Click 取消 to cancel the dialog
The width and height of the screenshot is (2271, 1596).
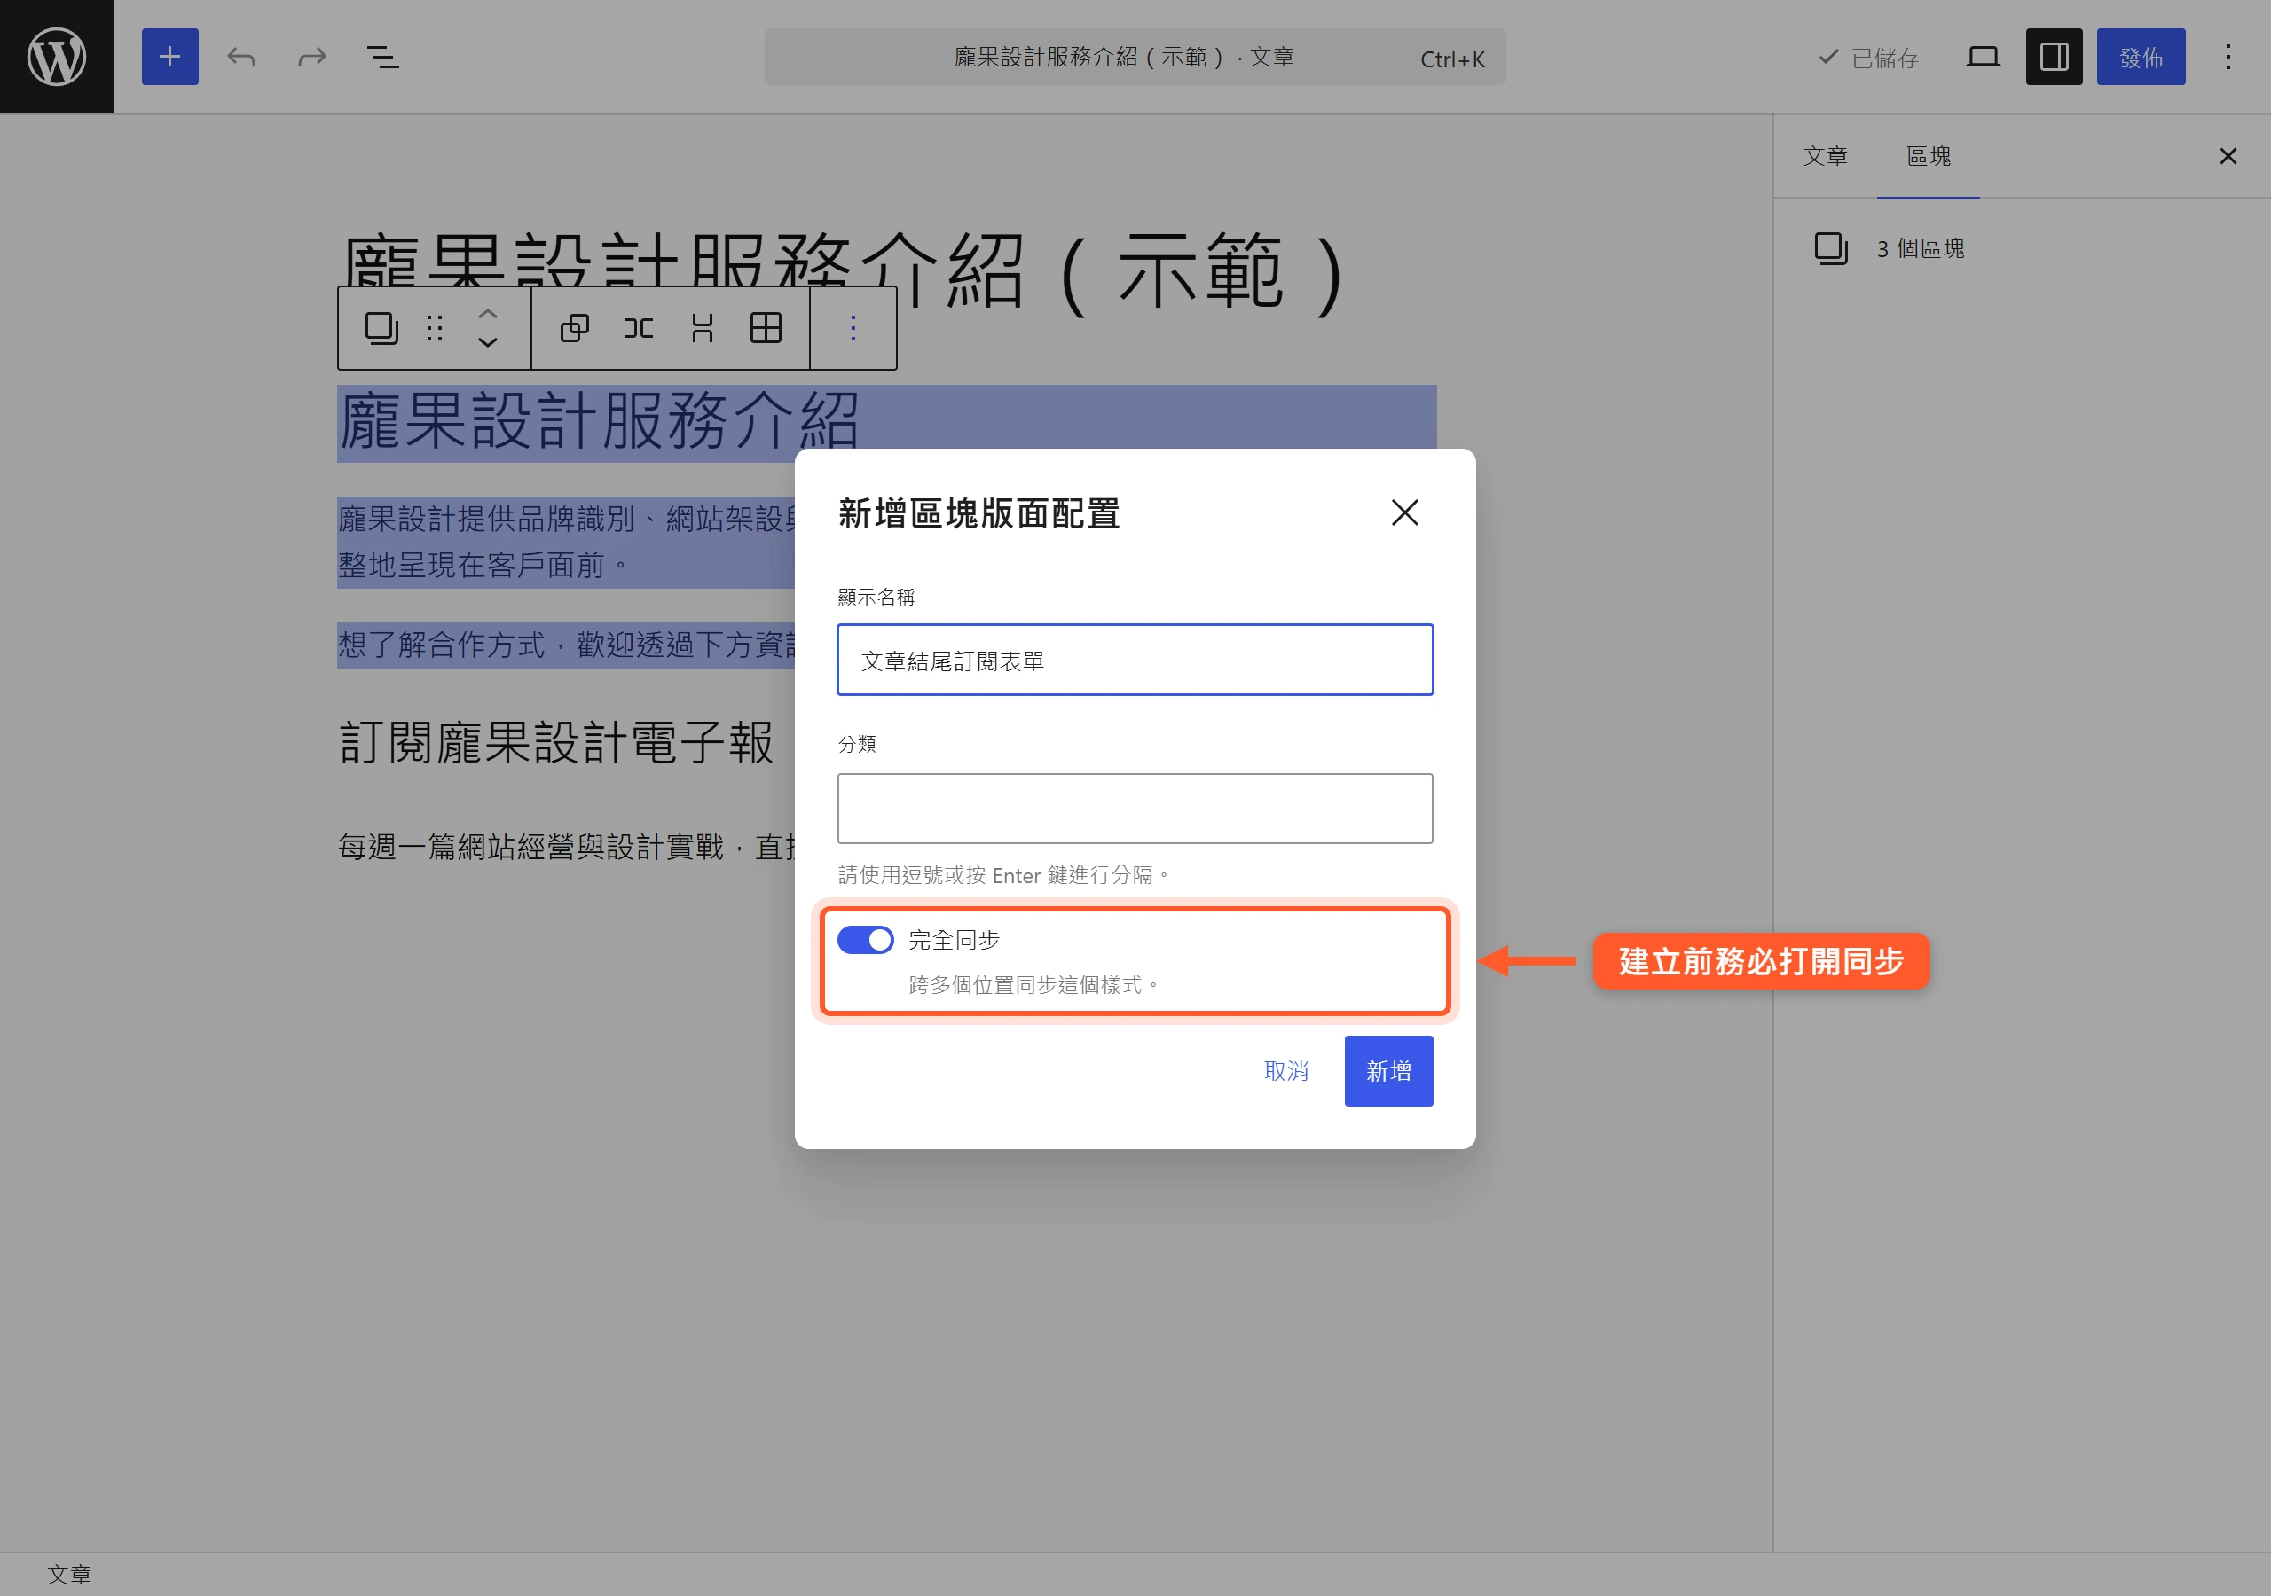coord(1285,1071)
